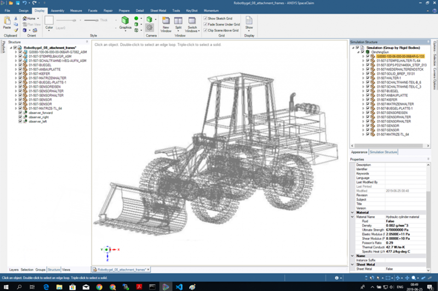The image size is (438, 291).
Task: Uncheck 01-507-KIEFER in Simulation Structure
Action: click(368, 99)
